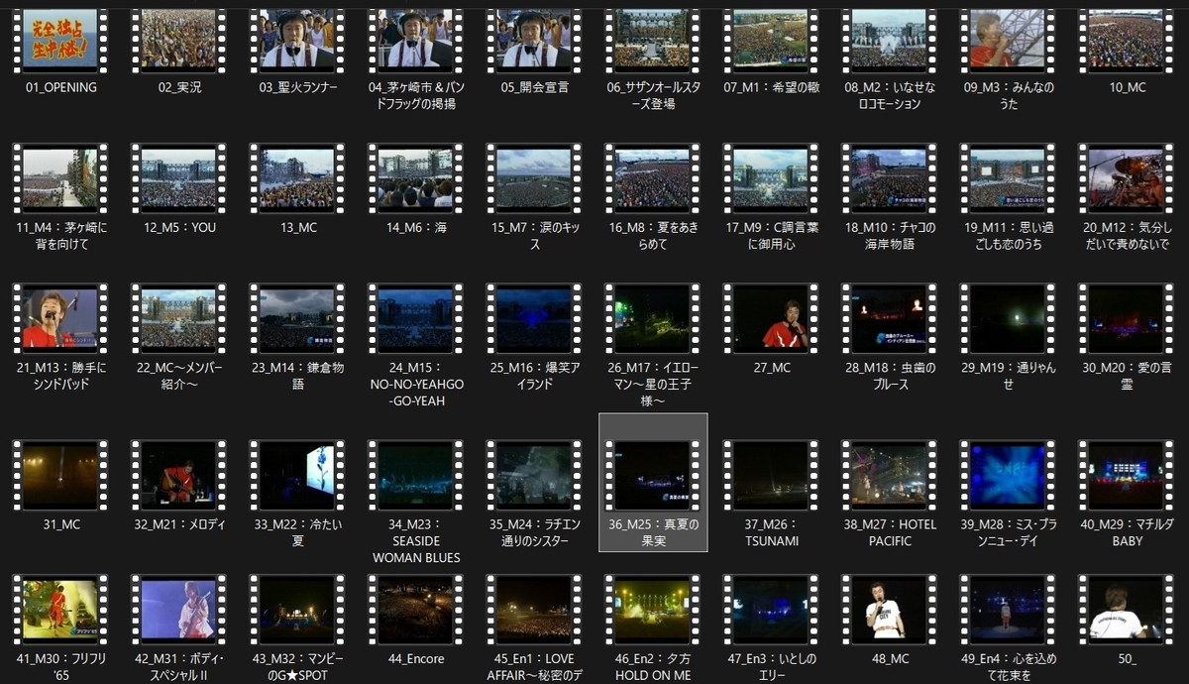Click the 08_M2：いなせなロコモーション file name
Image resolution: width=1189 pixels, height=684 pixels.
tap(890, 95)
